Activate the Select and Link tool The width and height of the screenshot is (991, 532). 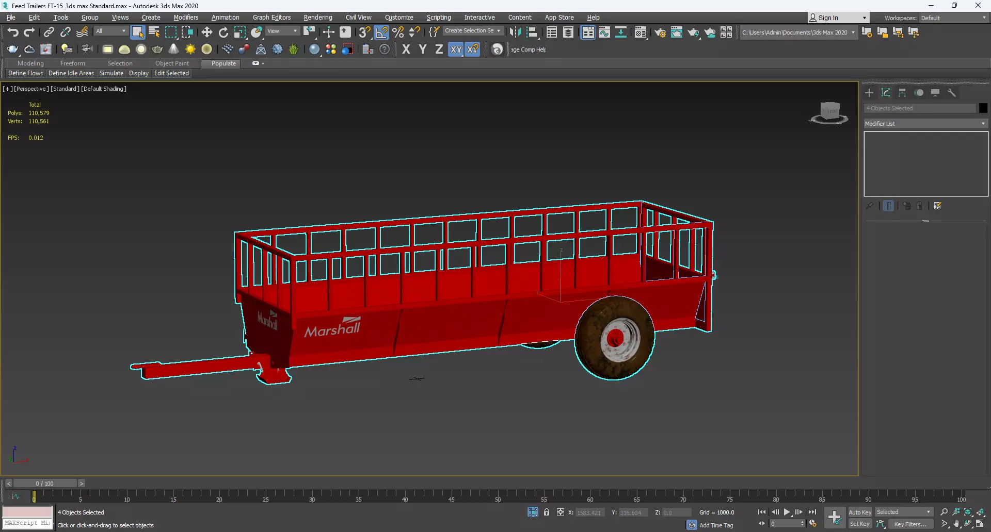pos(49,32)
